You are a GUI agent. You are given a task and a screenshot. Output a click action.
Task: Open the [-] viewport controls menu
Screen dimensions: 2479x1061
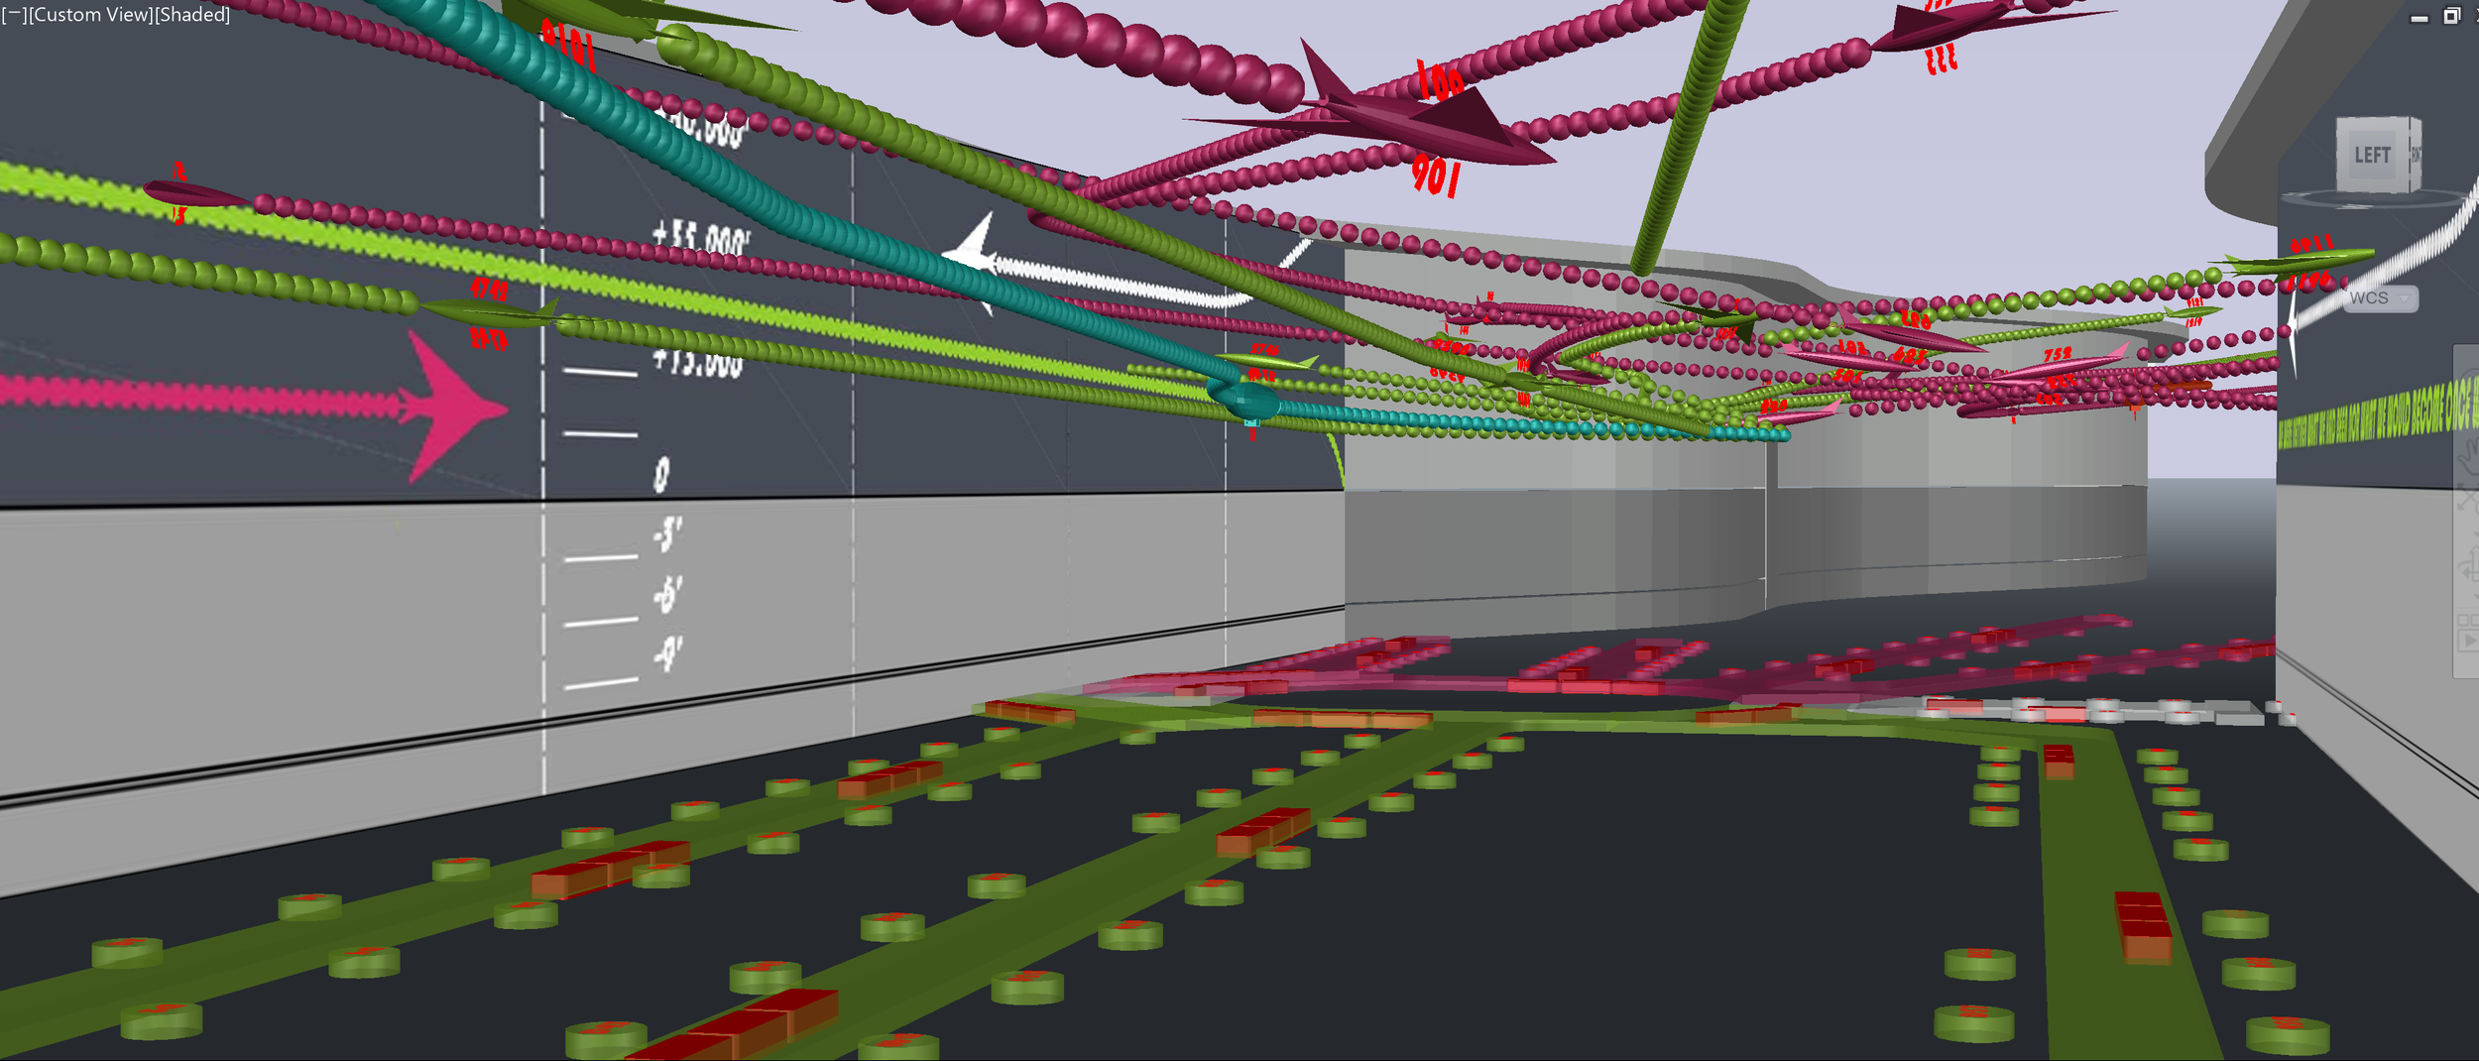tap(15, 15)
